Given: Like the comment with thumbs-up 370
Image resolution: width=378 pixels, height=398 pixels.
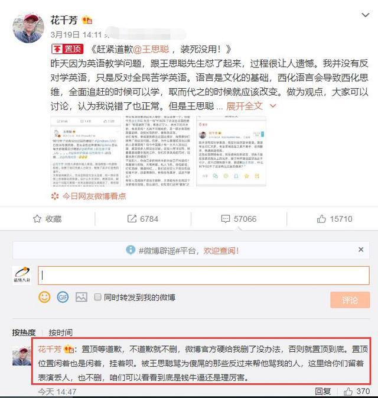Looking at the screenshot, I should coord(348,391).
